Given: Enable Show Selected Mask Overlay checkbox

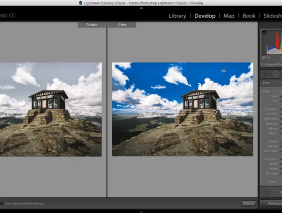Looking at the screenshot, I should (x=1, y=203).
